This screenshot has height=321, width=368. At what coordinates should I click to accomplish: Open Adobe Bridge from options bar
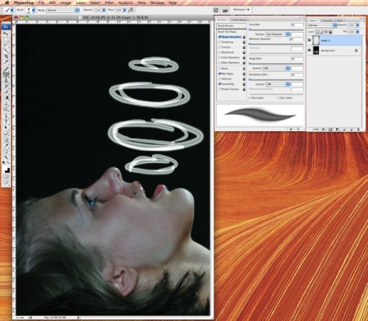point(225,11)
